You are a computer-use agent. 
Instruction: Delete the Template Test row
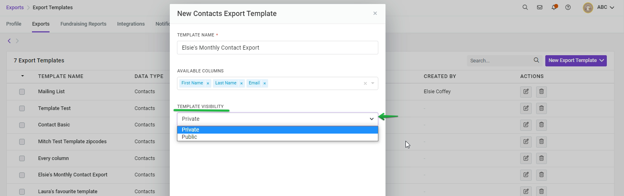[x=541, y=108]
